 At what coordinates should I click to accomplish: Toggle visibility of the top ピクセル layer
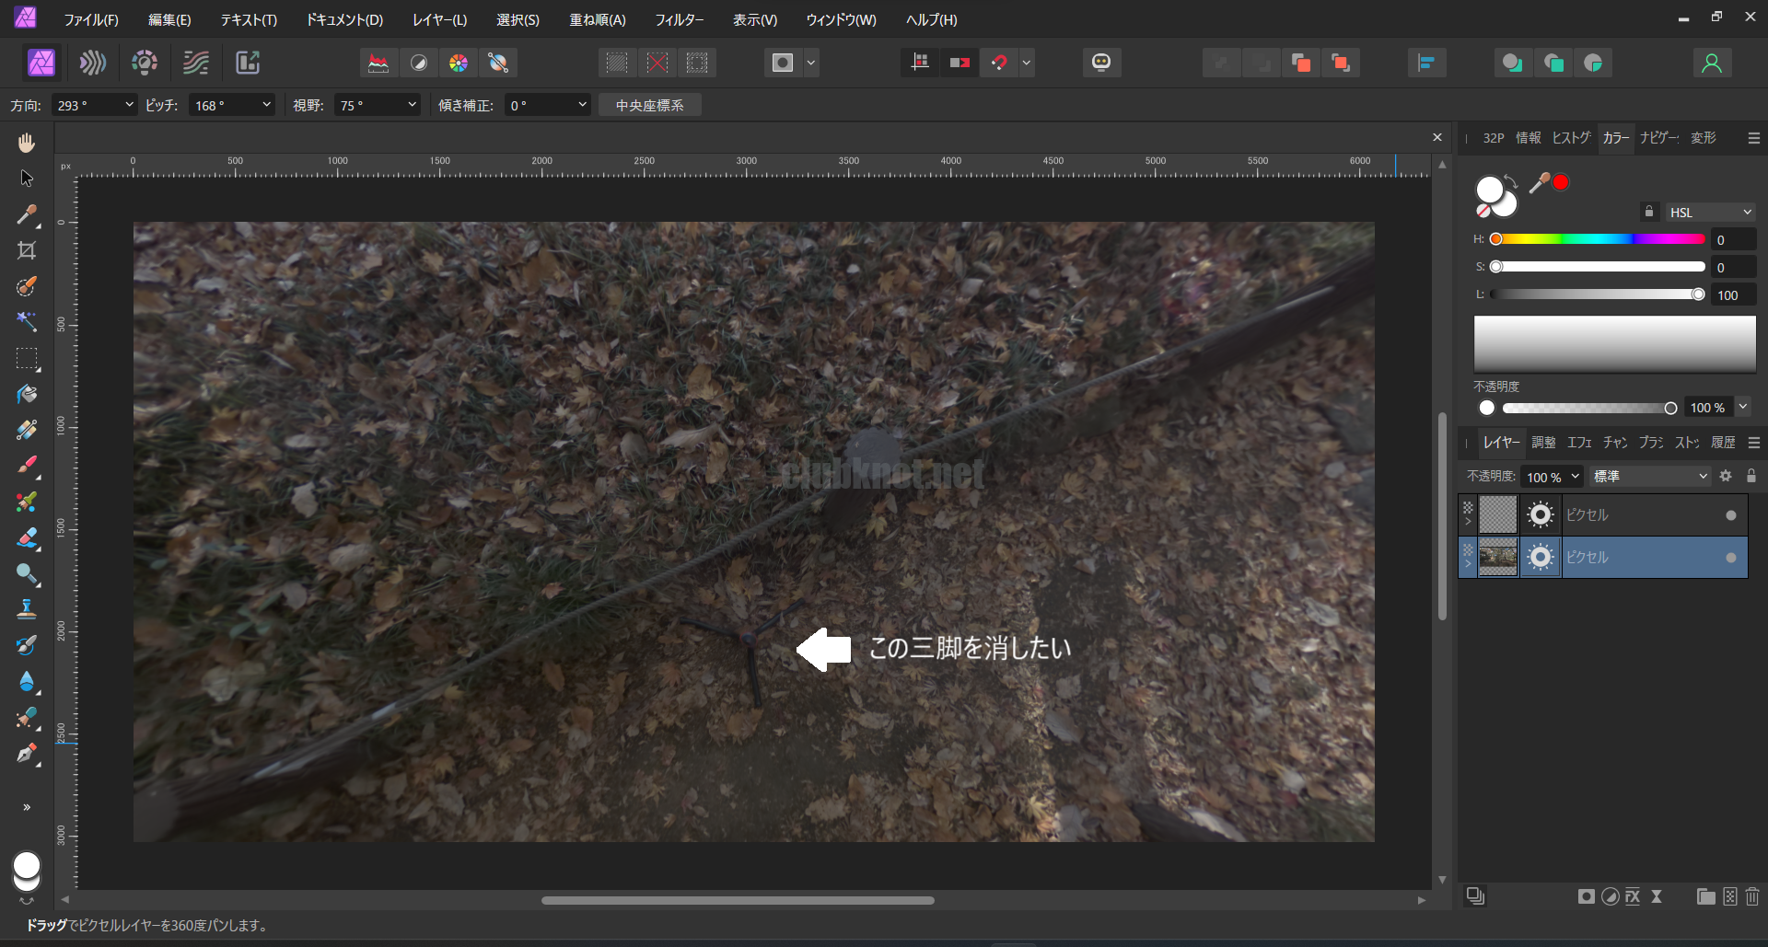[1731, 515]
